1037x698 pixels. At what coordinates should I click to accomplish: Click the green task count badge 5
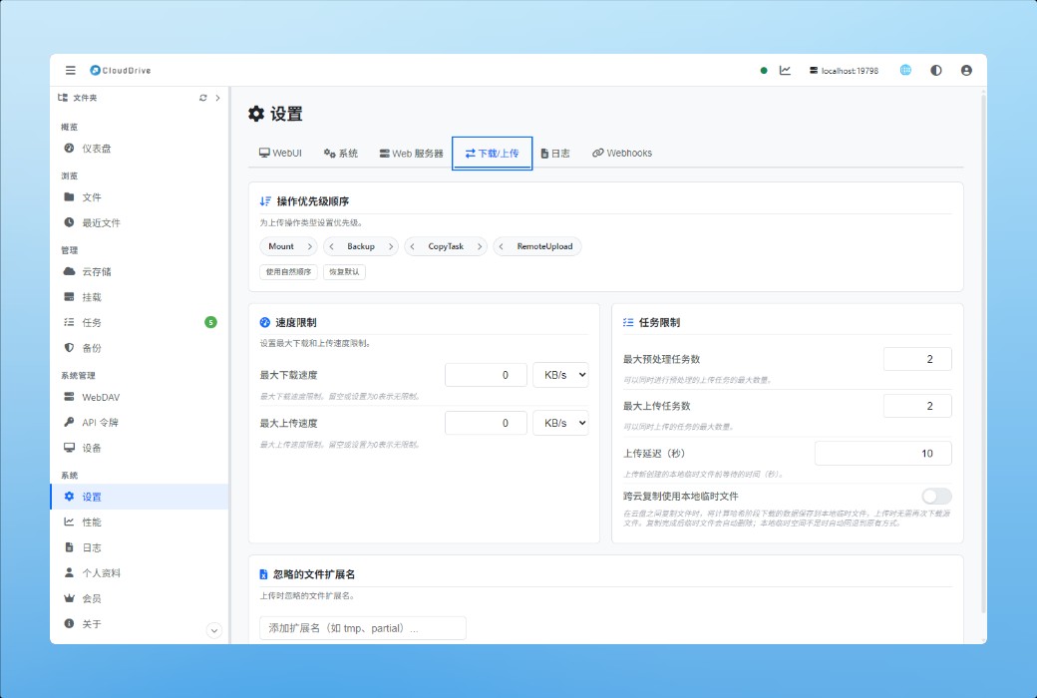point(210,322)
